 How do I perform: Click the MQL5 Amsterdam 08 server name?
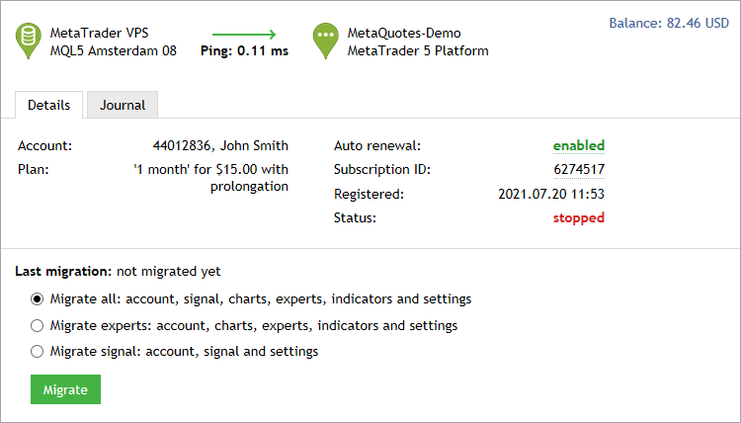tap(114, 50)
